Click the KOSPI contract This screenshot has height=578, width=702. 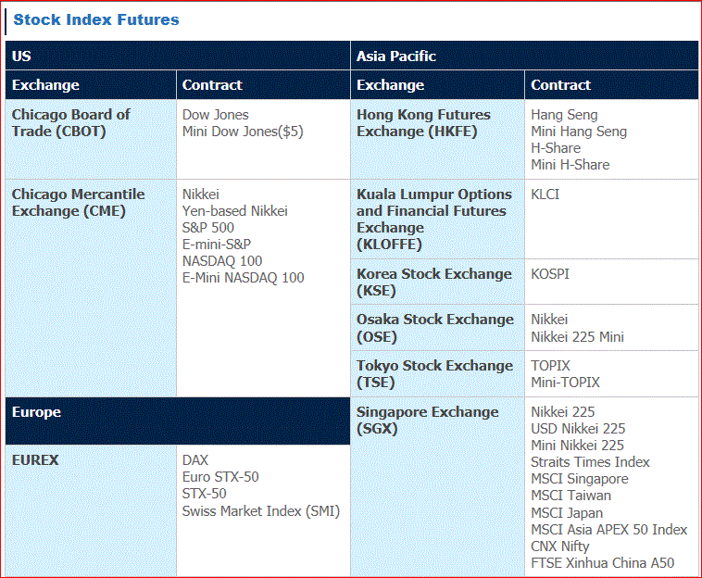(550, 274)
